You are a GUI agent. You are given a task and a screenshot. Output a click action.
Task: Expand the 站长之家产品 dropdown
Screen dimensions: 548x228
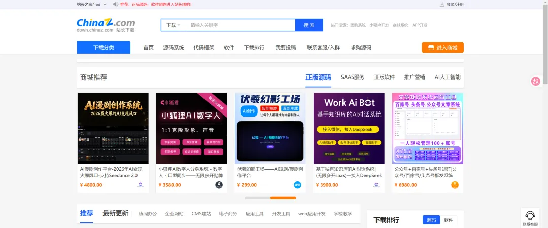(x=91, y=4)
